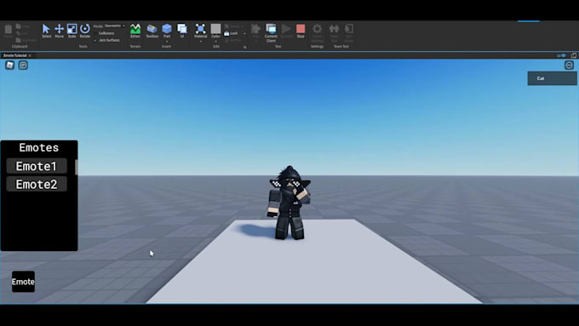Screen dimensions: 579x326
Task: Activate the Rotate tool
Action: [x=85, y=31]
